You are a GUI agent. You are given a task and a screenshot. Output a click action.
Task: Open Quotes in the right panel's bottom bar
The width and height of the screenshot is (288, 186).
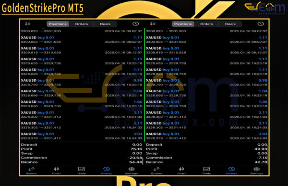(x=156, y=171)
